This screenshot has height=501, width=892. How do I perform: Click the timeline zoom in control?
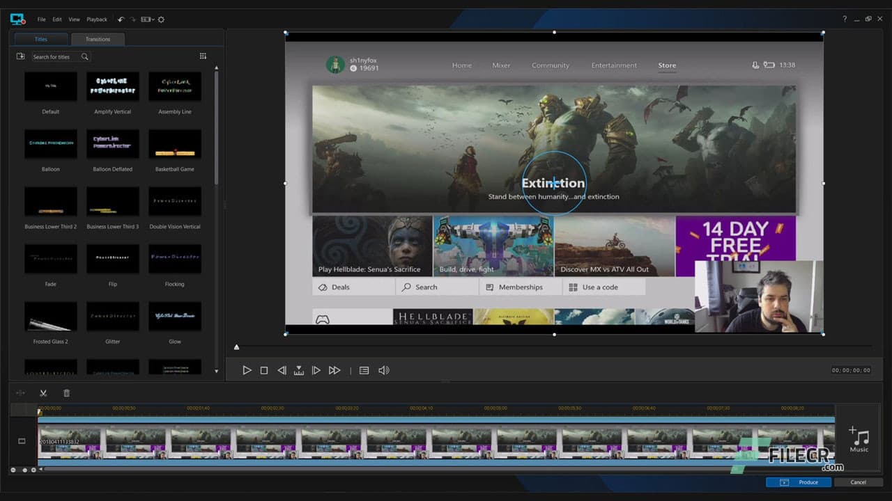(x=34, y=469)
